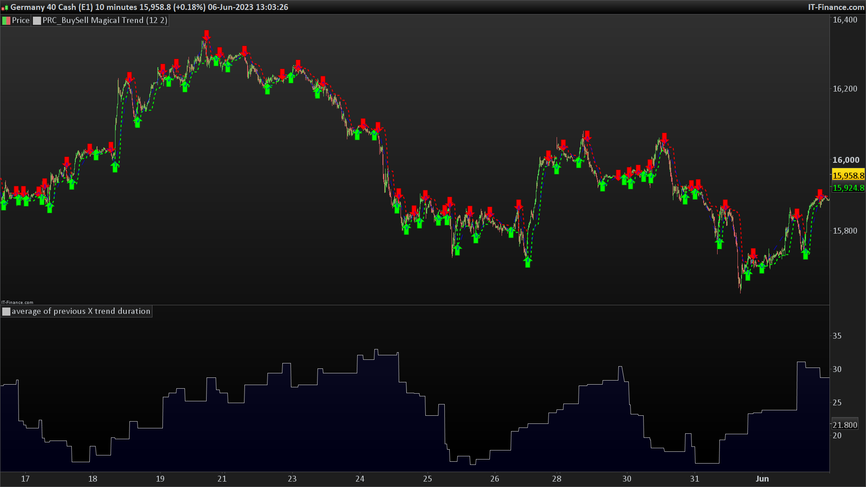
Task: Click the 16,200 level on the price scale
Action: click(845, 89)
